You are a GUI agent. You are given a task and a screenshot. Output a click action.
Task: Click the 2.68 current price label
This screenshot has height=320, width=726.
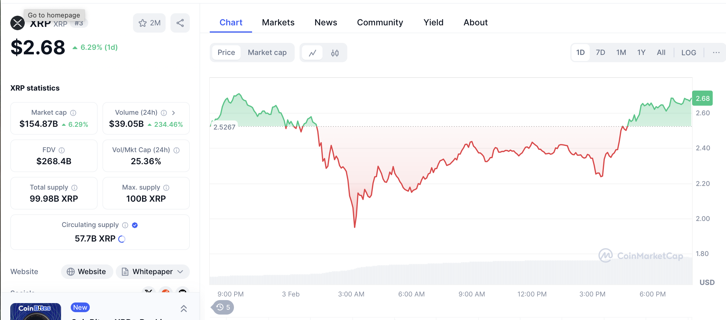[702, 98]
